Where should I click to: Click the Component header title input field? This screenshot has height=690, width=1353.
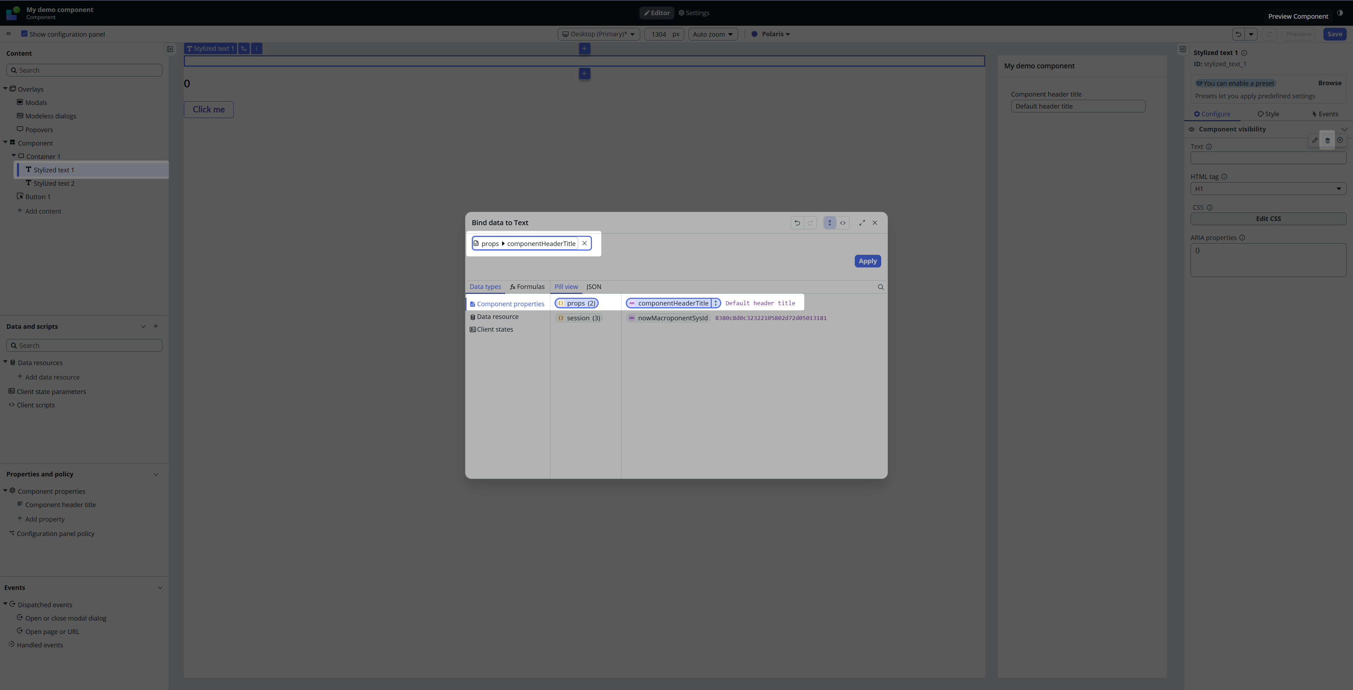point(1078,106)
